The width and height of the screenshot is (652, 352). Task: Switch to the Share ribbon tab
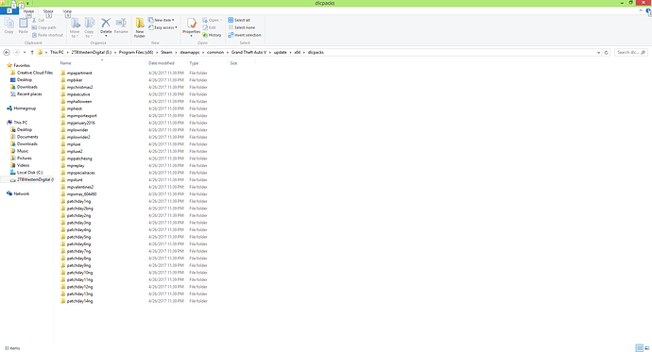point(48,11)
